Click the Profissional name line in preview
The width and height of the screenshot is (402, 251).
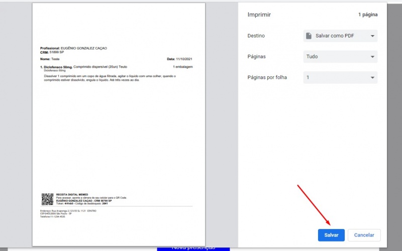click(x=73, y=48)
